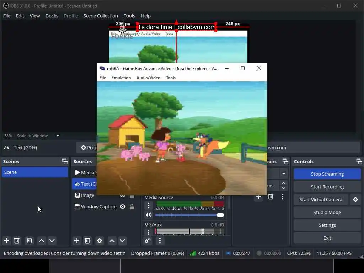Click Stop Streaming button
Screen dimensions: 364x273
327,174
